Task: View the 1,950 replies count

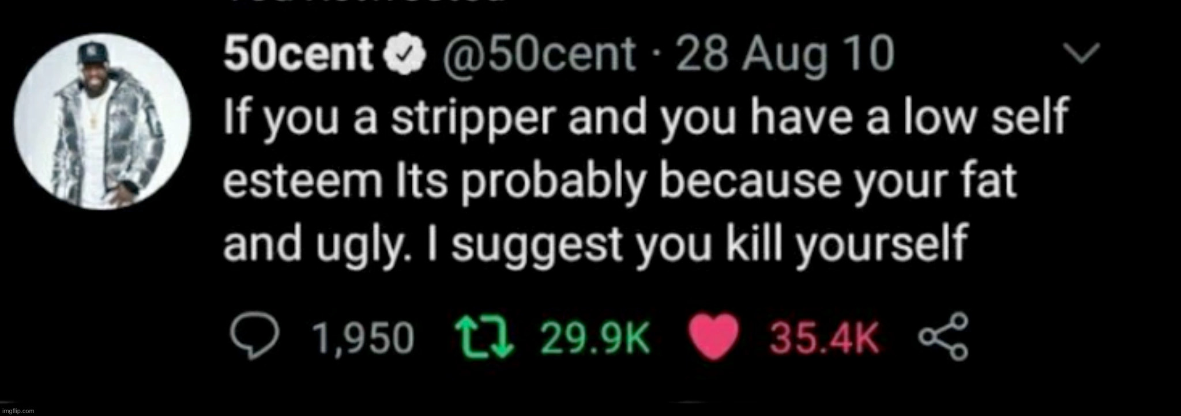Action: click(x=363, y=338)
